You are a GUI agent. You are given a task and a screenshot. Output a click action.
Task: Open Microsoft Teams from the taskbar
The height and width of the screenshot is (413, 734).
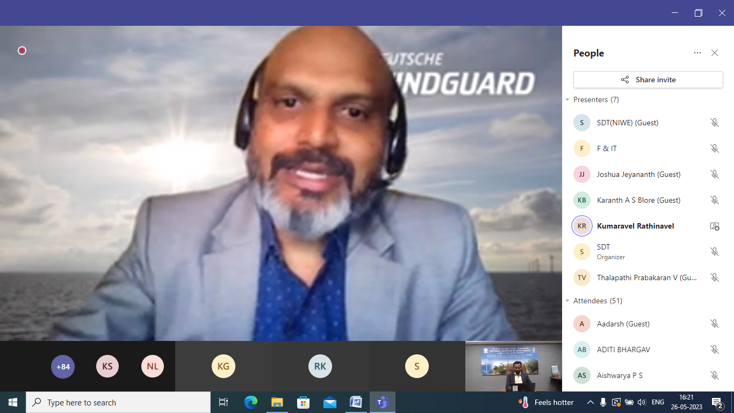[x=382, y=402]
